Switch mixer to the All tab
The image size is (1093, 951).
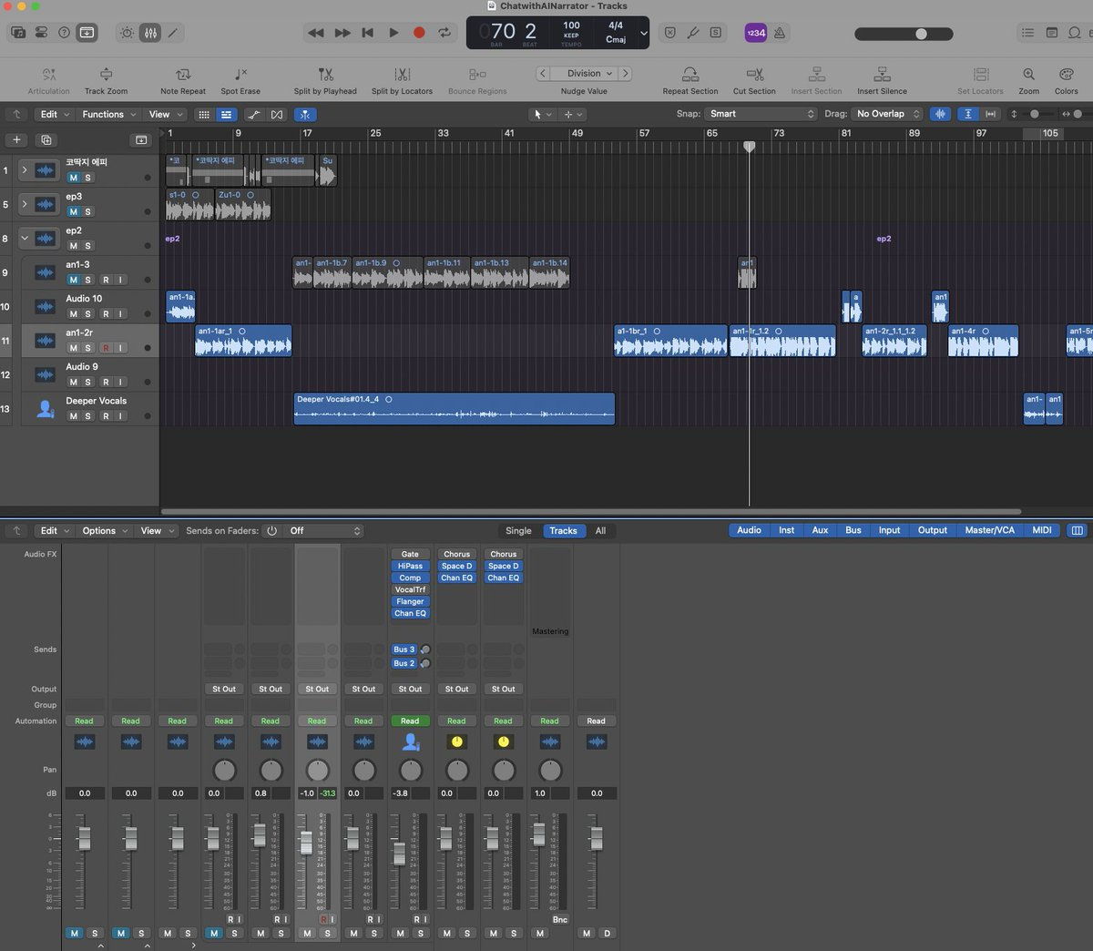pyautogui.click(x=600, y=531)
